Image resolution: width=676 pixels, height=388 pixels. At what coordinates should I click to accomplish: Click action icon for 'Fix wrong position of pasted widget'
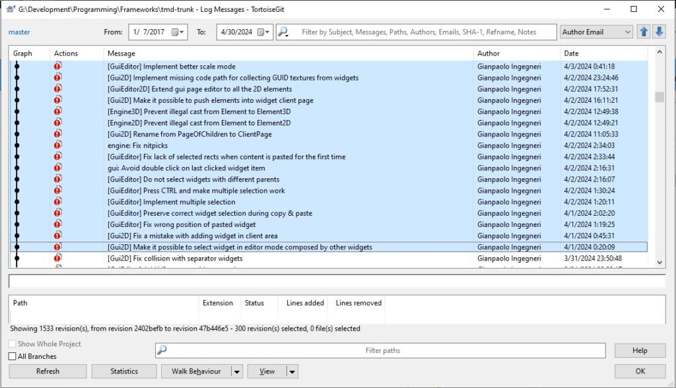point(58,224)
